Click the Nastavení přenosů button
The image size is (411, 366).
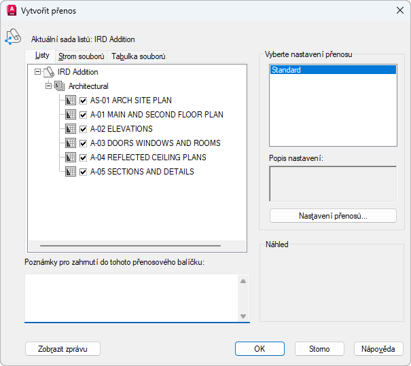point(333,216)
